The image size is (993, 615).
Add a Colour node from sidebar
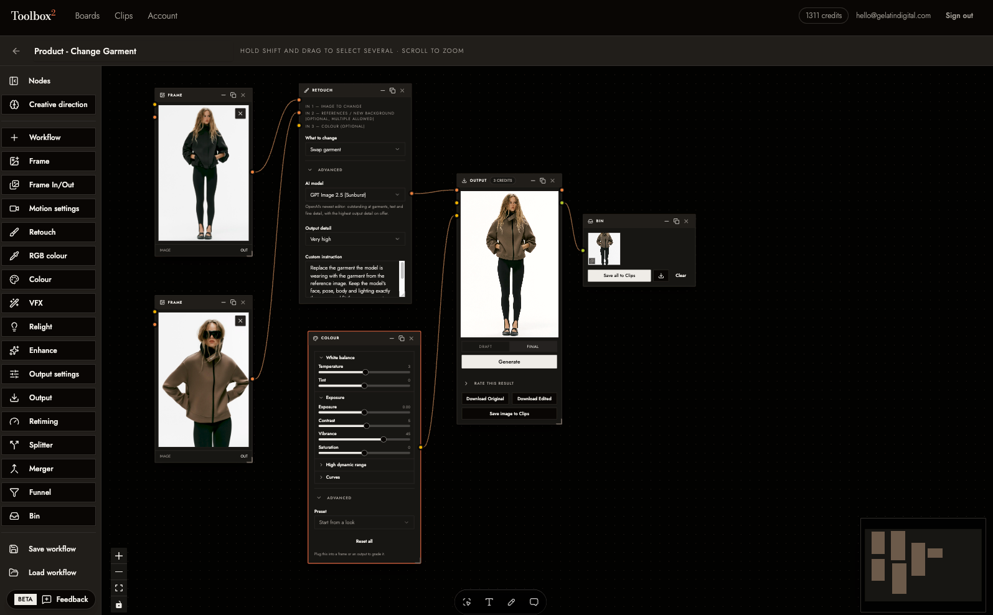pyautogui.click(x=49, y=279)
